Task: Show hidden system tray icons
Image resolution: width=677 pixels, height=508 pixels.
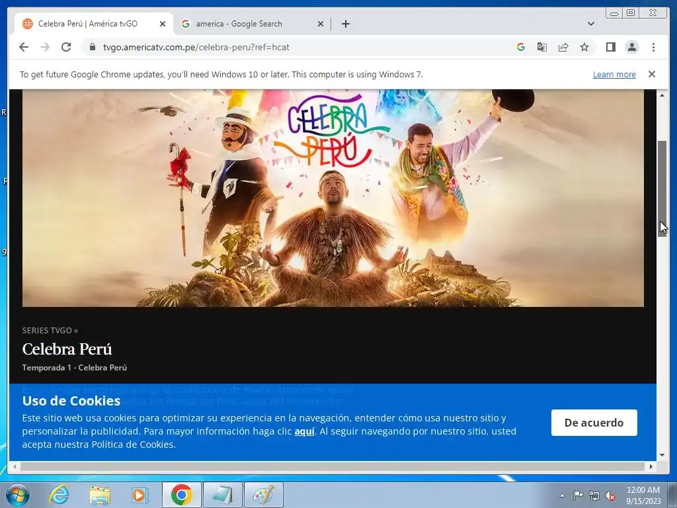Action: 562,495
